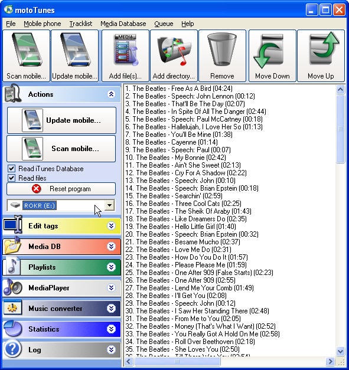Click the Log question mark icon
The width and height of the screenshot is (349, 370).
pos(13,349)
